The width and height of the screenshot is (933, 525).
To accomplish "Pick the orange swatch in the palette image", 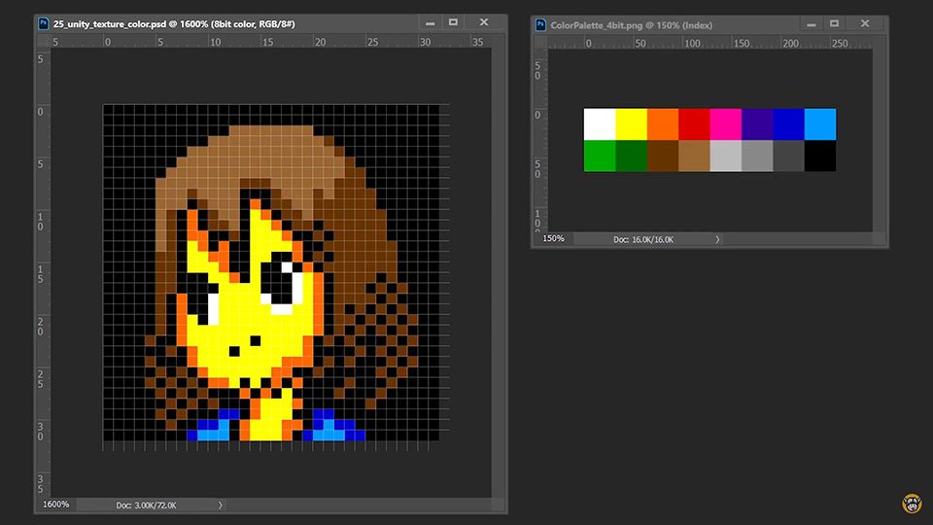I will [x=662, y=123].
